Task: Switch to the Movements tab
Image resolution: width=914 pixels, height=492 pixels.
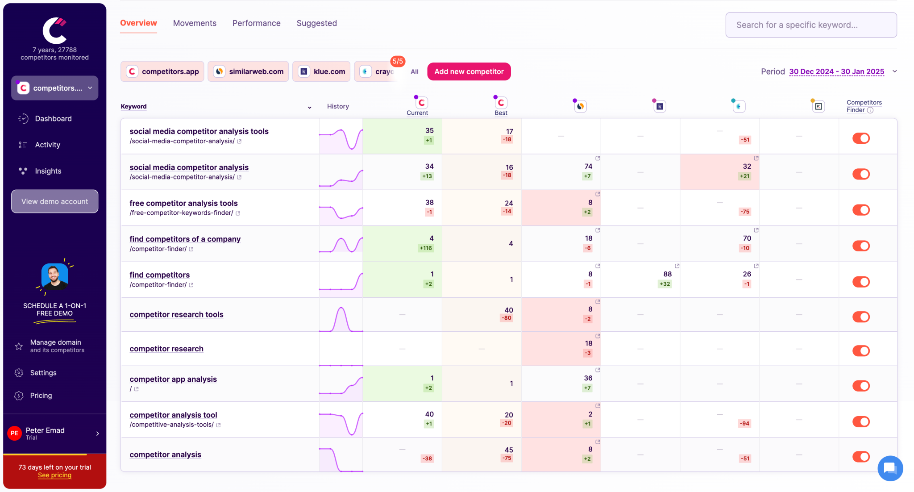Action: [x=195, y=23]
